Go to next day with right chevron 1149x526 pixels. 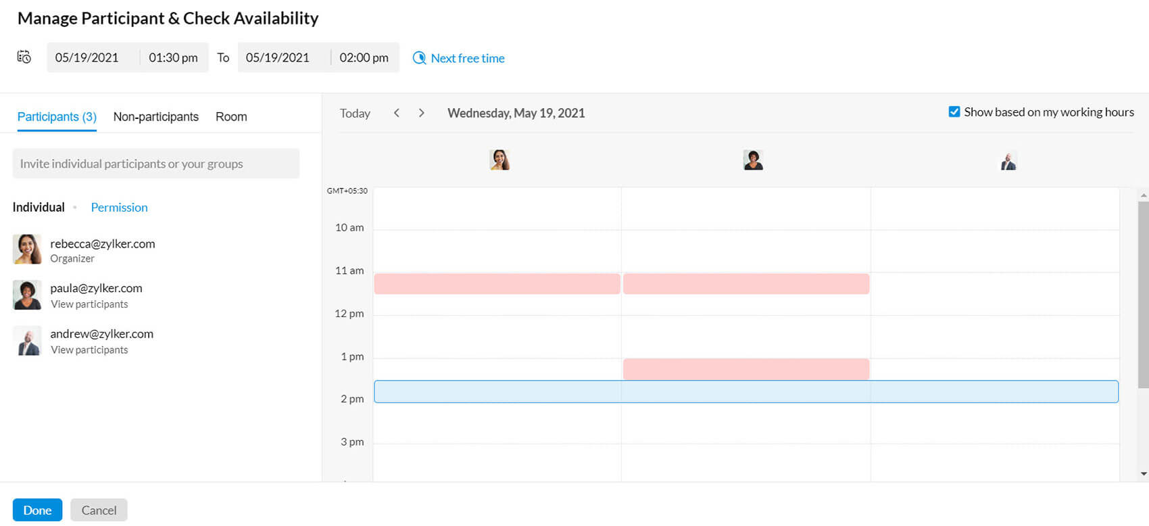click(422, 113)
